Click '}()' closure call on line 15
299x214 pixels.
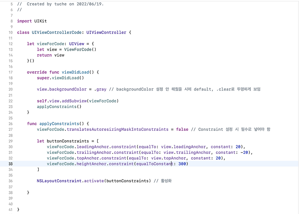coord(31,61)
